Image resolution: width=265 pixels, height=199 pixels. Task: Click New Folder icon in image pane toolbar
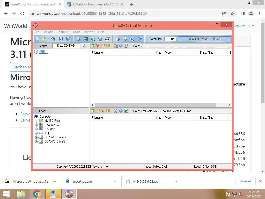pos(103,46)
